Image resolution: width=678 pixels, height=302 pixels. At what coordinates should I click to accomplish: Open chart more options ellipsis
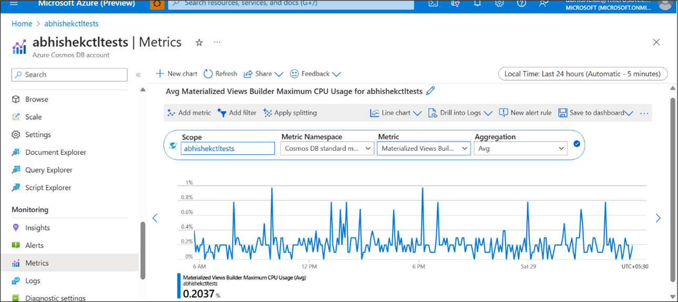tap(645, 113)
